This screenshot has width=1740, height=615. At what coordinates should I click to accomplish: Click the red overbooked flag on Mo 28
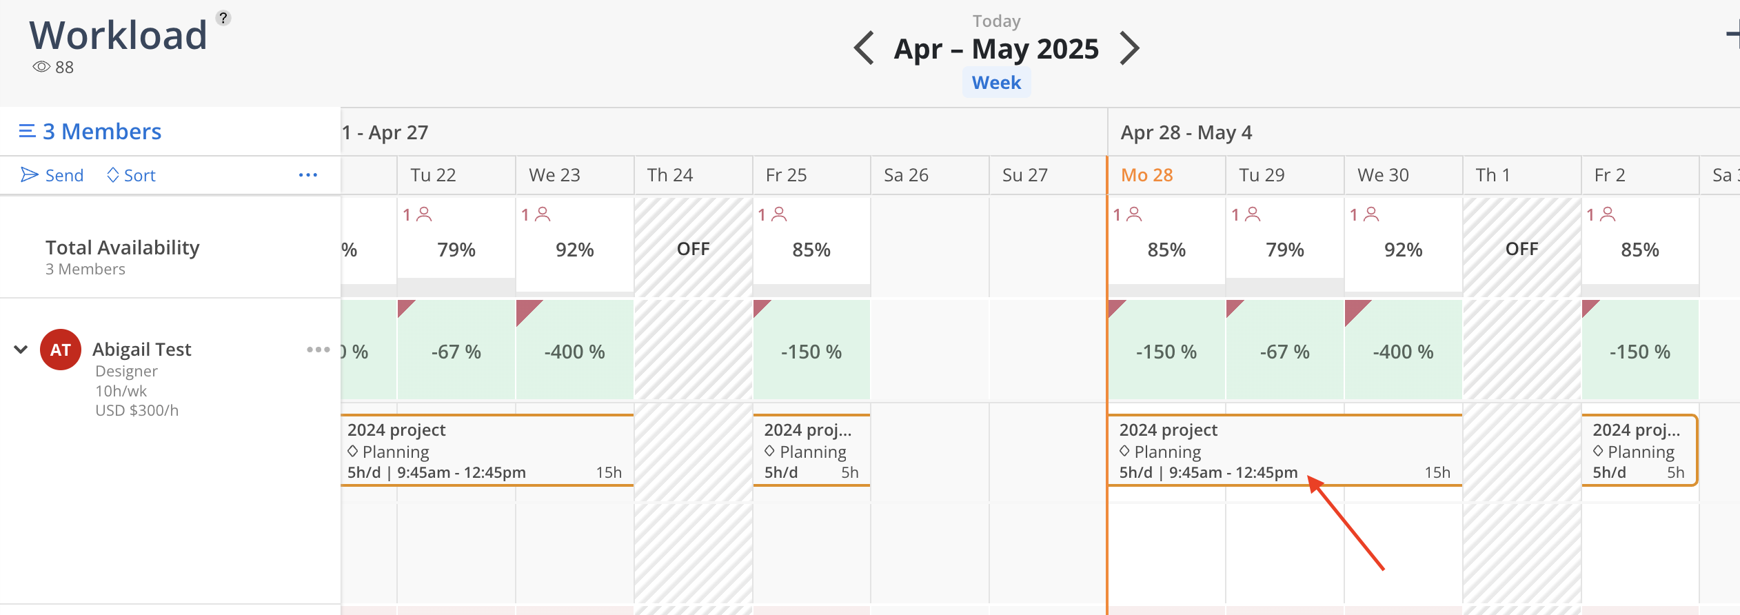pos(1115,307)
